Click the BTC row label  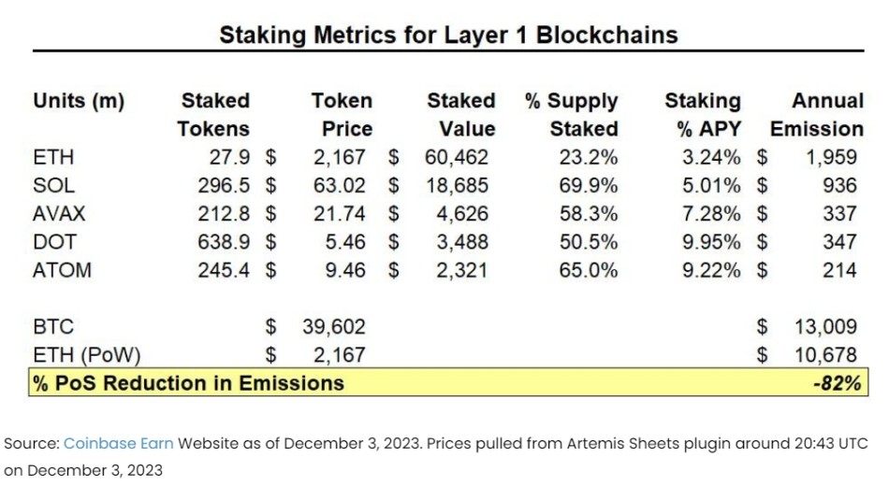click(52, 327)
